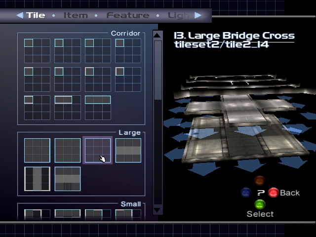The height and width of the screenshot is (237, 316).
Task: Click the Corridor section heading
Action: pyautogui.click(x=125, y=33)
